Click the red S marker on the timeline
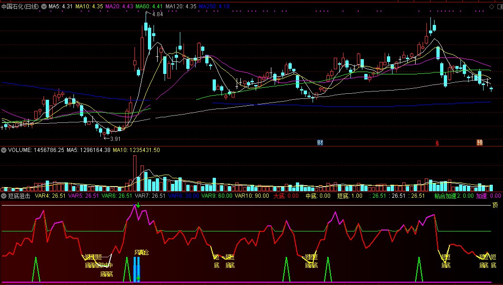 tap(437, 143)
